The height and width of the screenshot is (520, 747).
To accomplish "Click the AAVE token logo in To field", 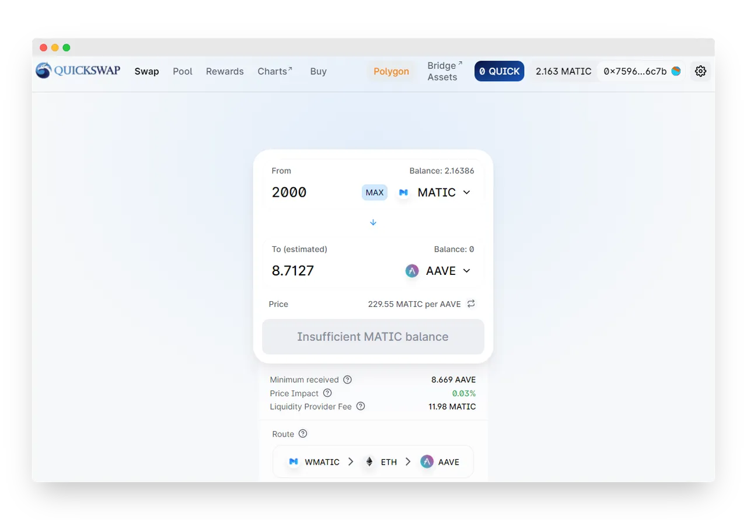I will tap(412, 271).
